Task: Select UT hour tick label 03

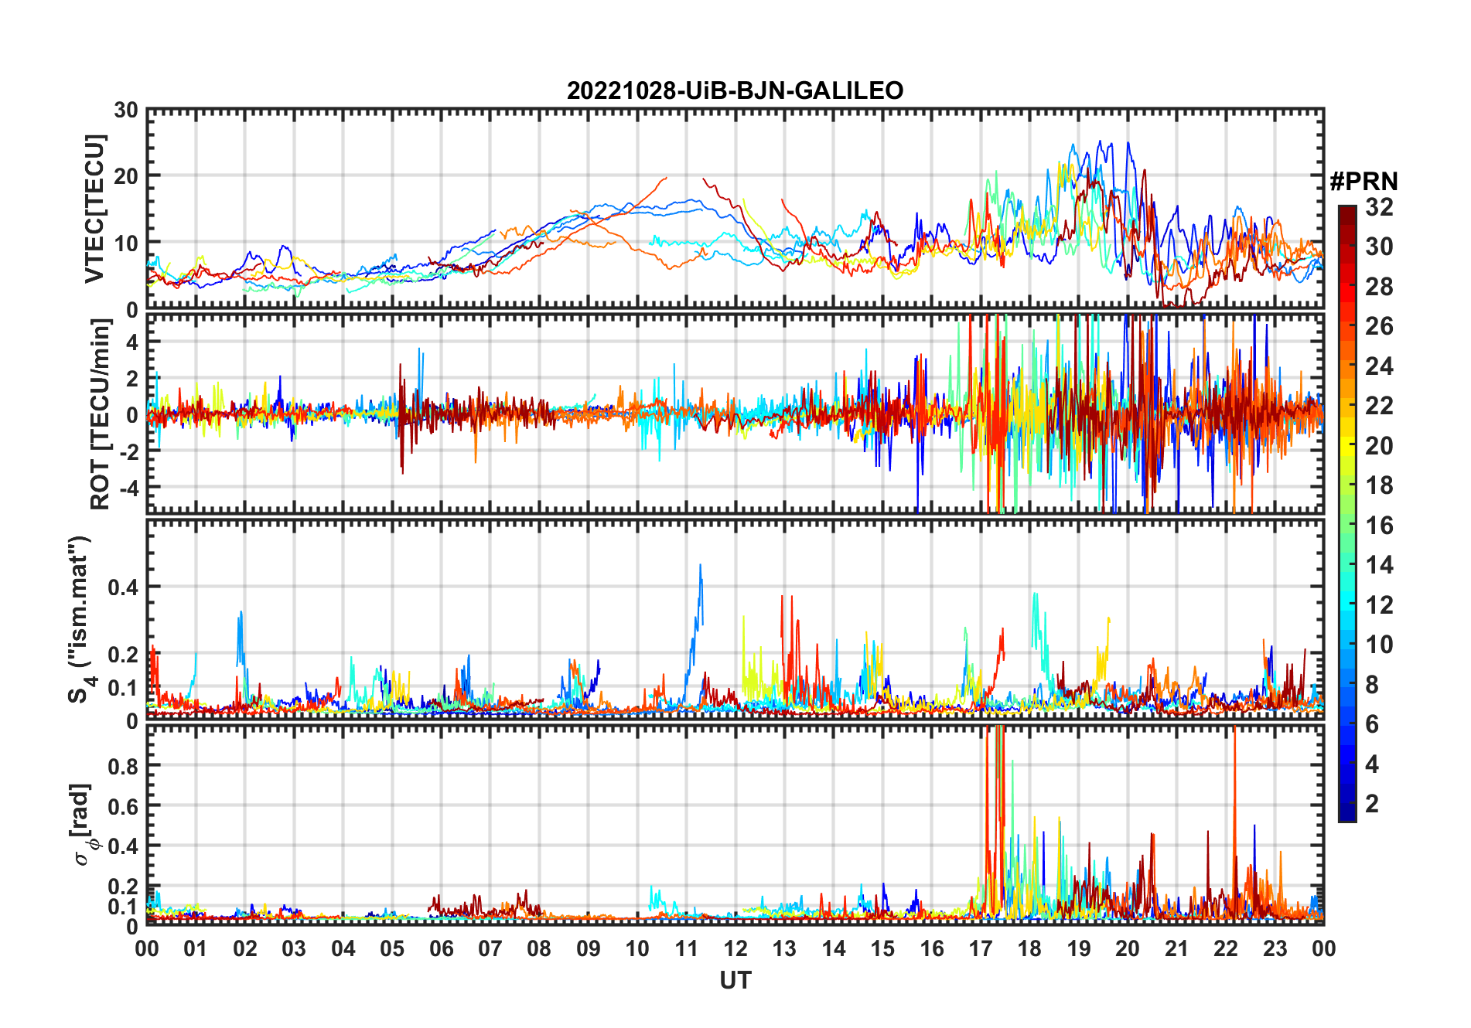Action: (x=294, y=948)
